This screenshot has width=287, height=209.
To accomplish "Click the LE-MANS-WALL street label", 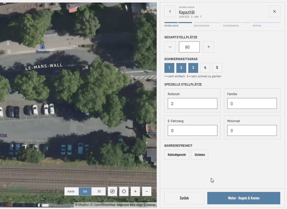I will tap(44, 66).
